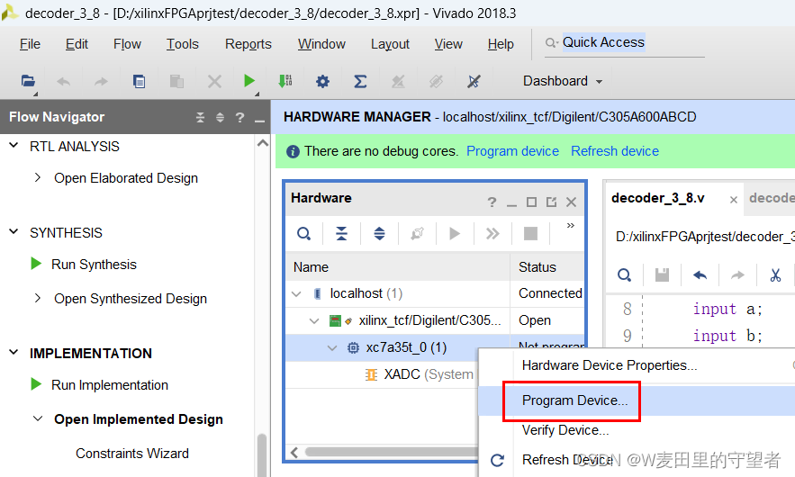
Task: Collapse xc7a35t_0 device node
Action: pos(332,347)
